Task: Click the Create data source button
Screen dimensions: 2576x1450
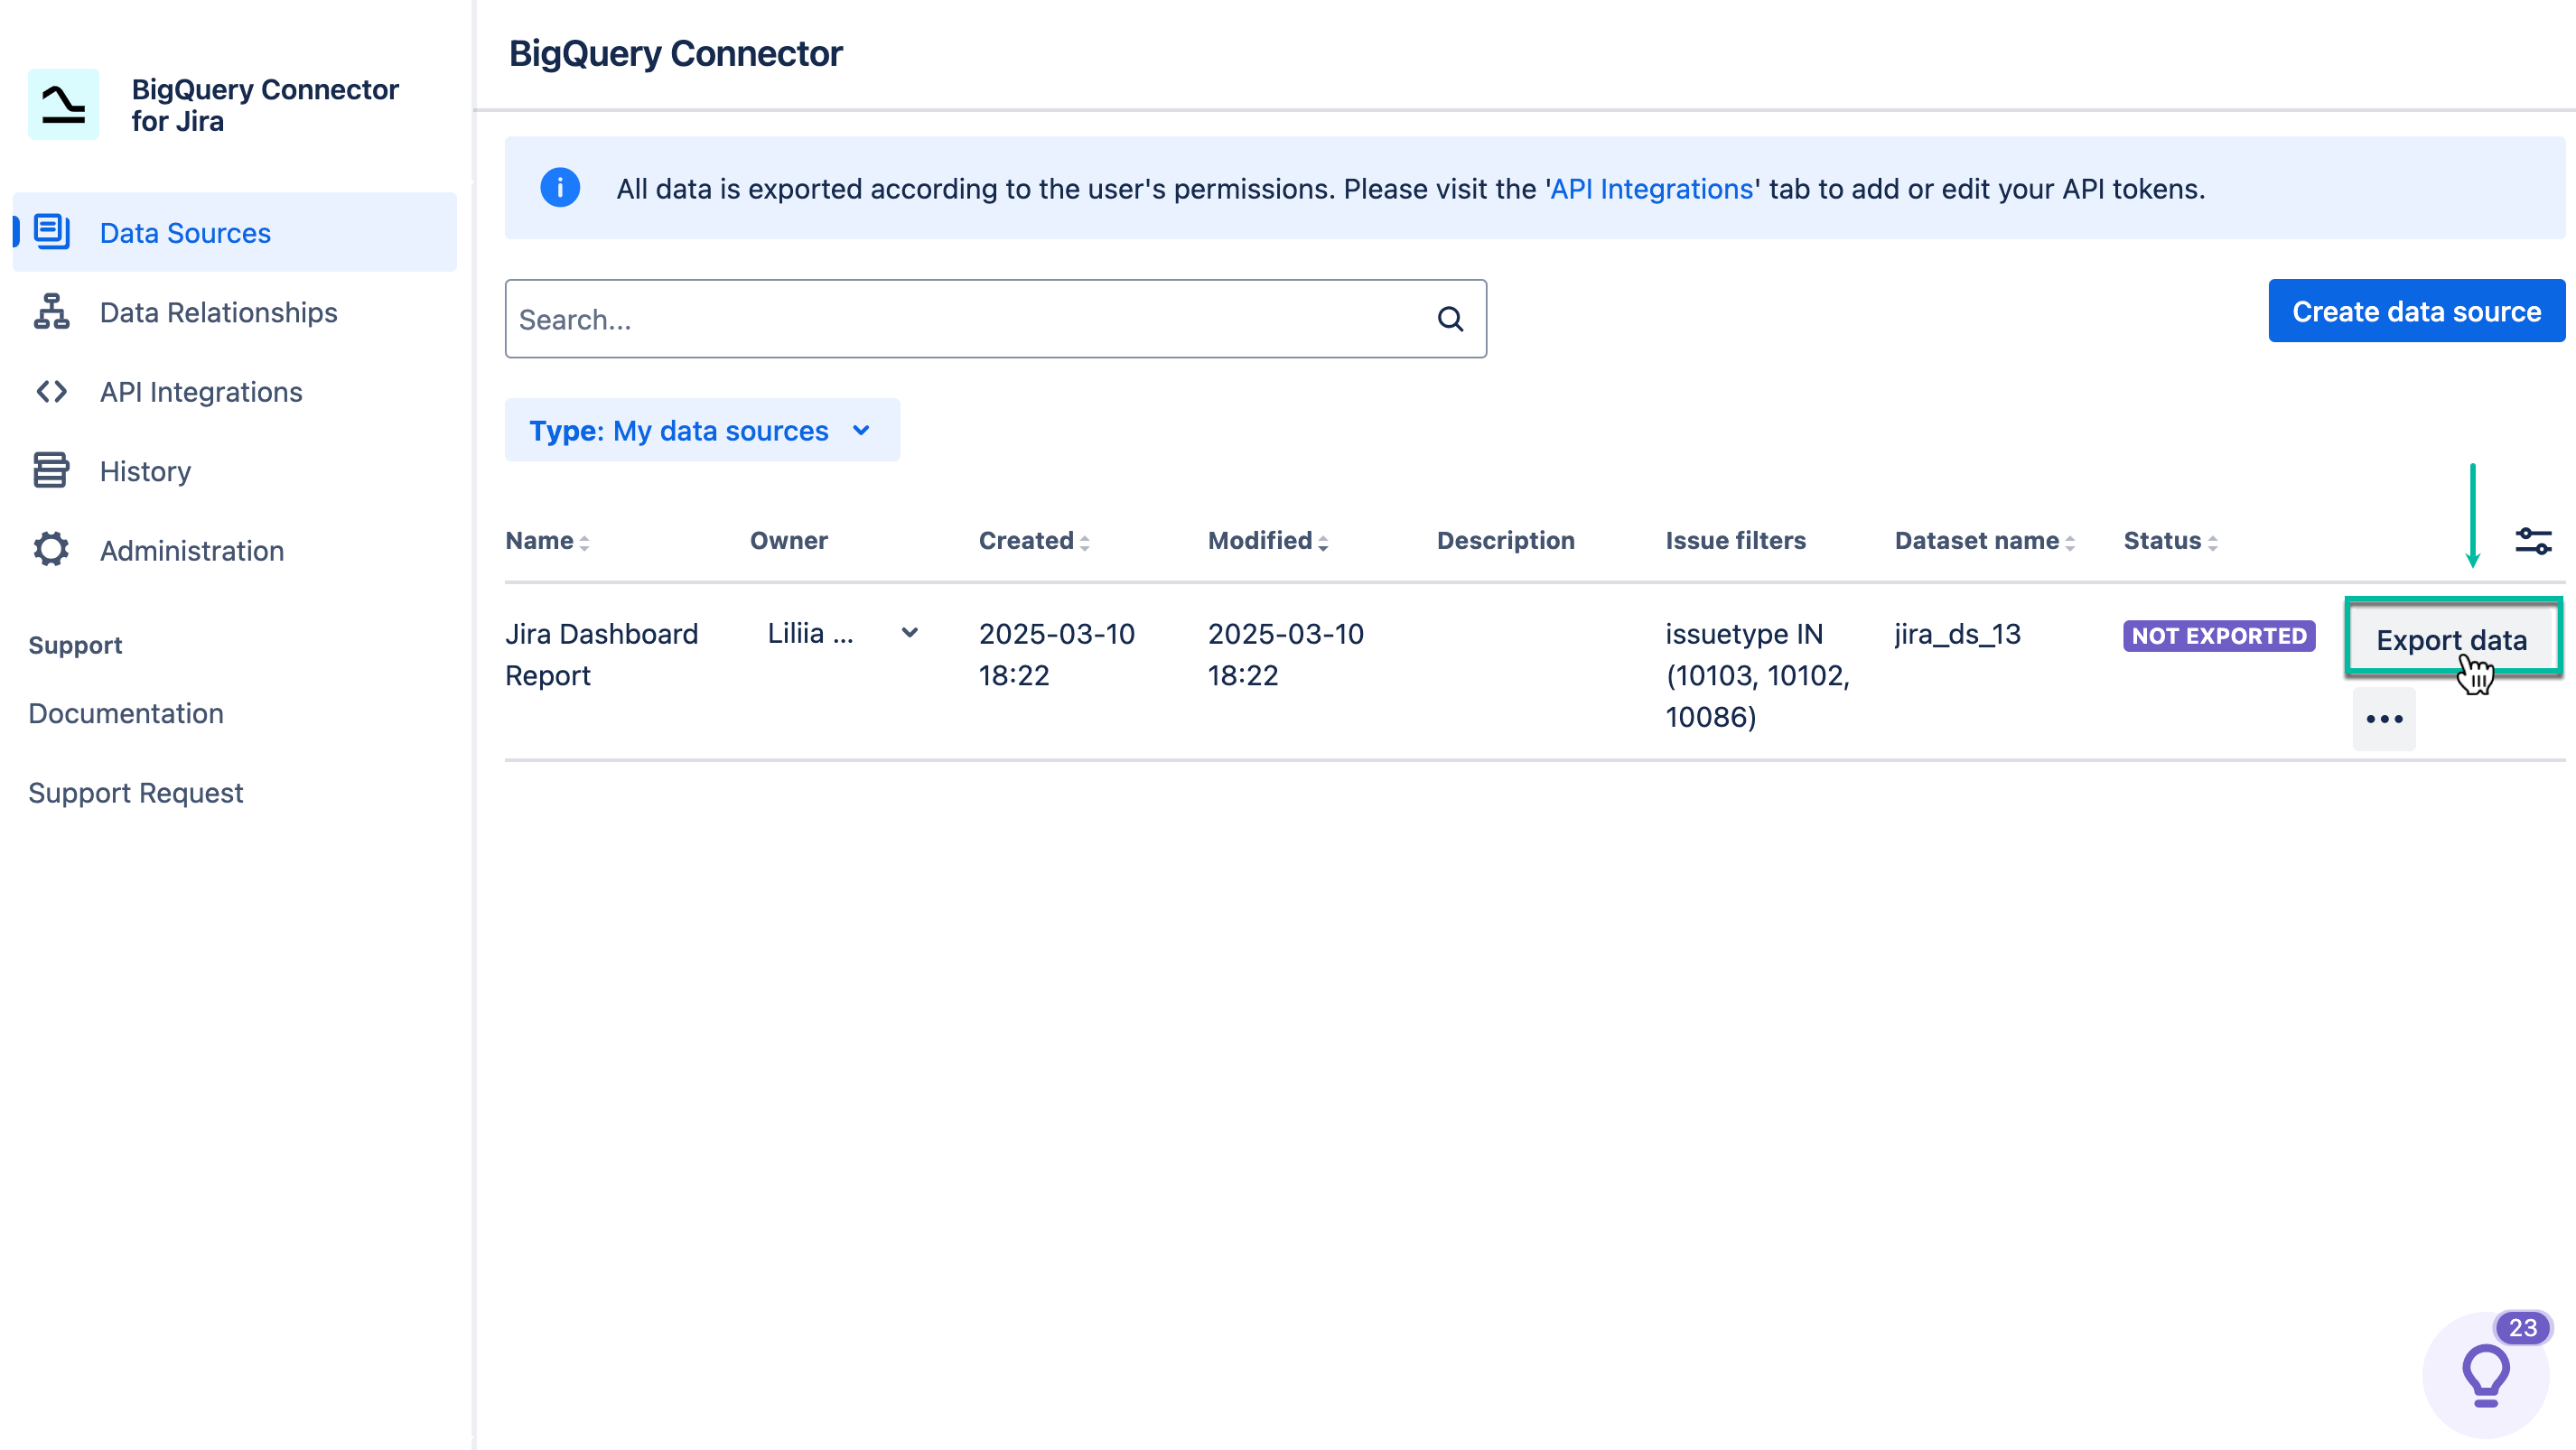Action: 2417,311
